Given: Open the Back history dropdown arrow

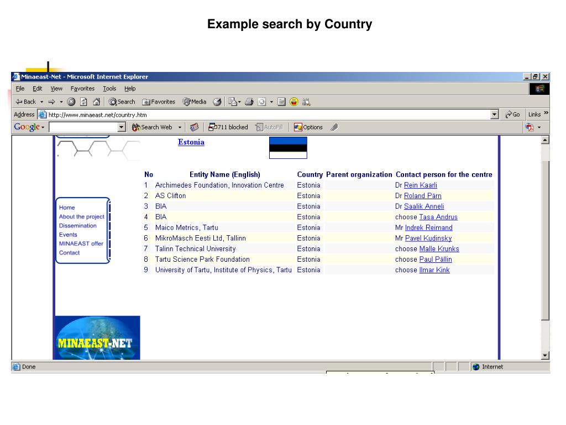Looking at the screenshot, I should 41,102.
